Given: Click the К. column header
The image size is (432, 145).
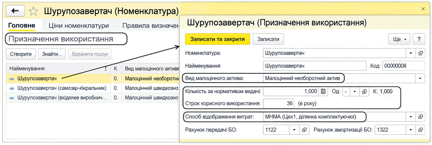Looking at the screenshot, I should [x=116, y=69].
